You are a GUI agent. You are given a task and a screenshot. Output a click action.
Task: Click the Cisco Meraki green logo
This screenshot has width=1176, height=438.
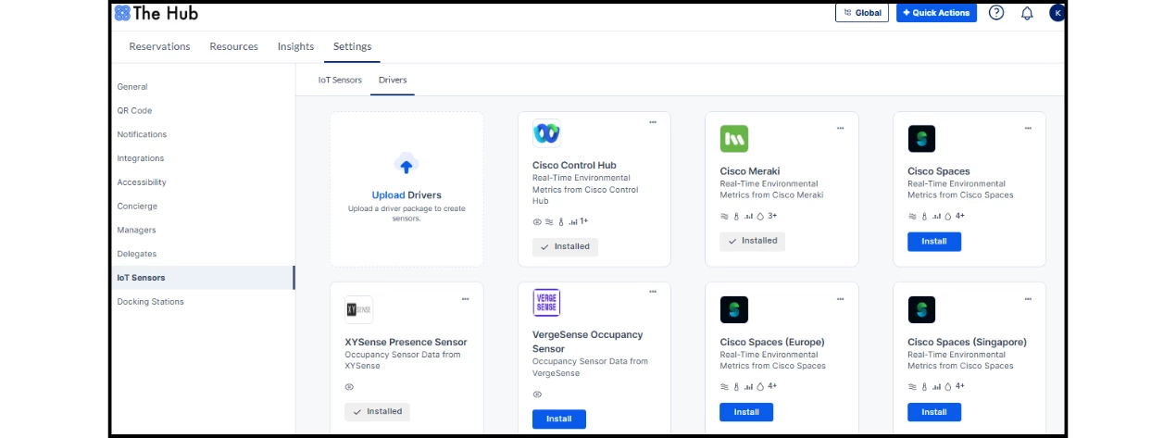click(734, 139)
